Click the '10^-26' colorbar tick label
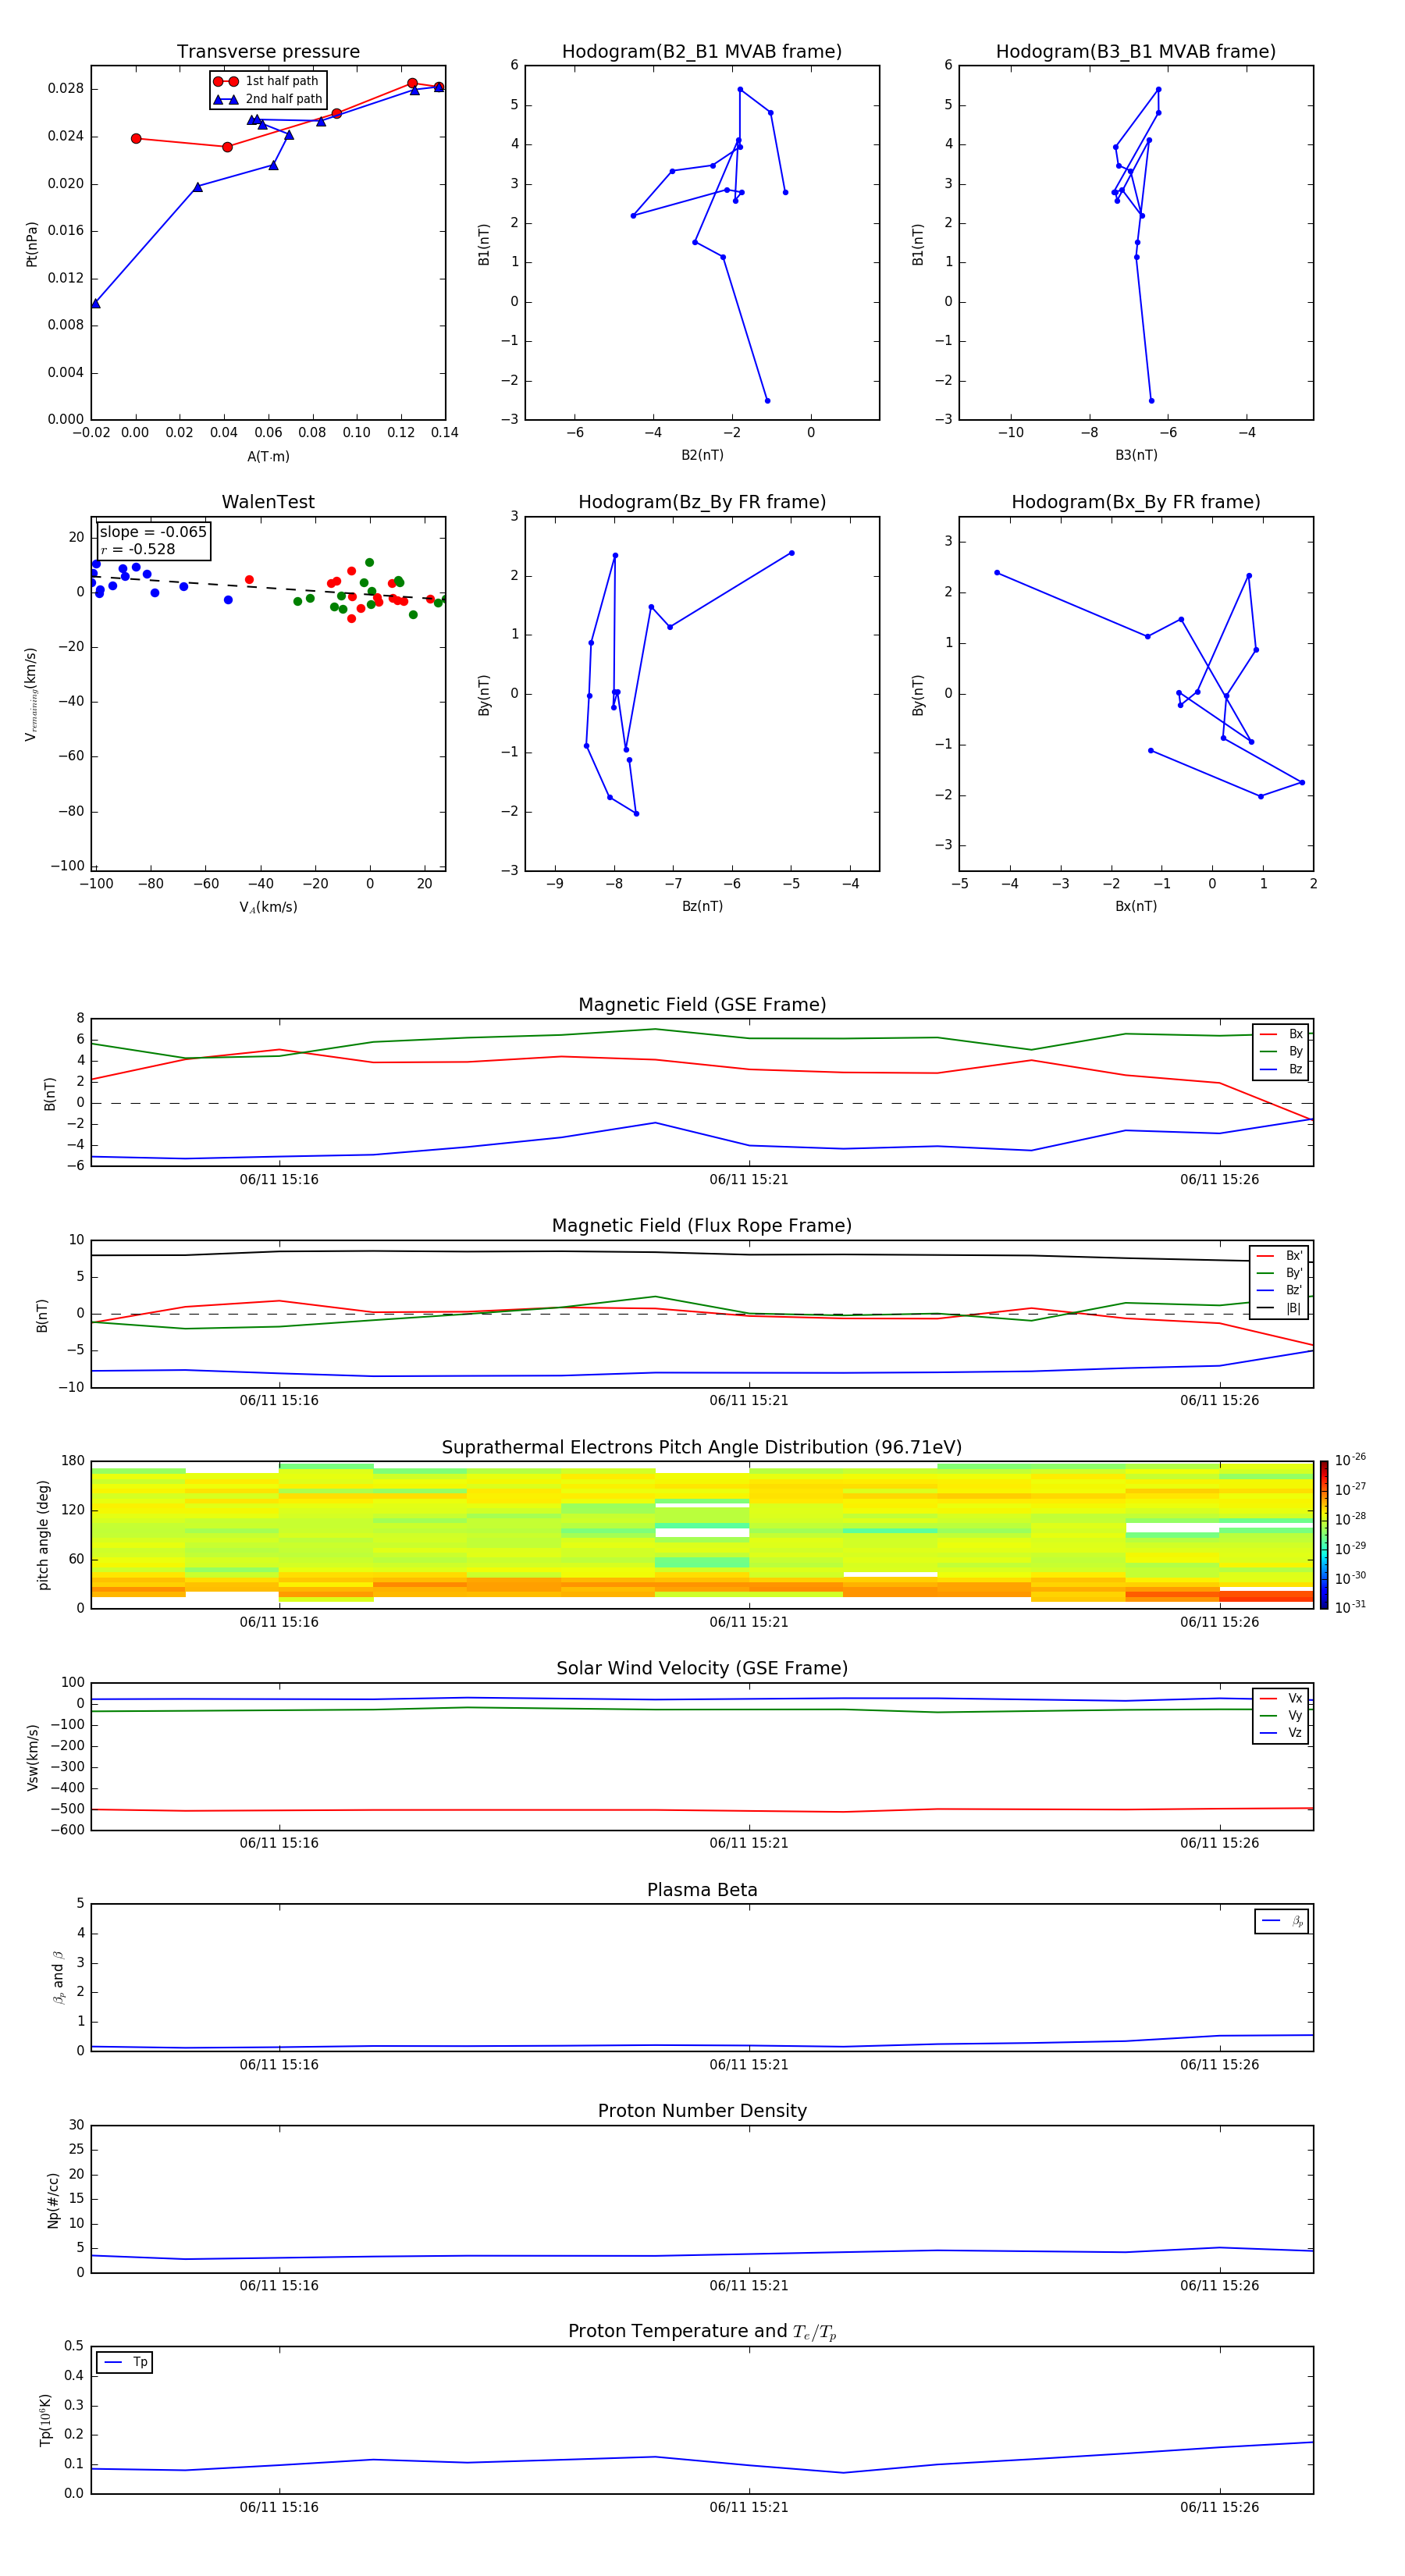 point(1350,1460)
